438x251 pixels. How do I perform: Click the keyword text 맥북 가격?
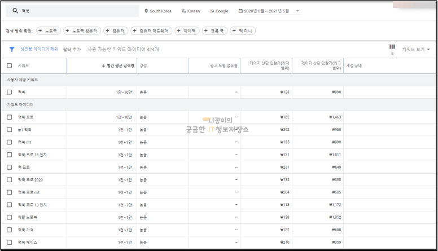[x=26, y=230]
